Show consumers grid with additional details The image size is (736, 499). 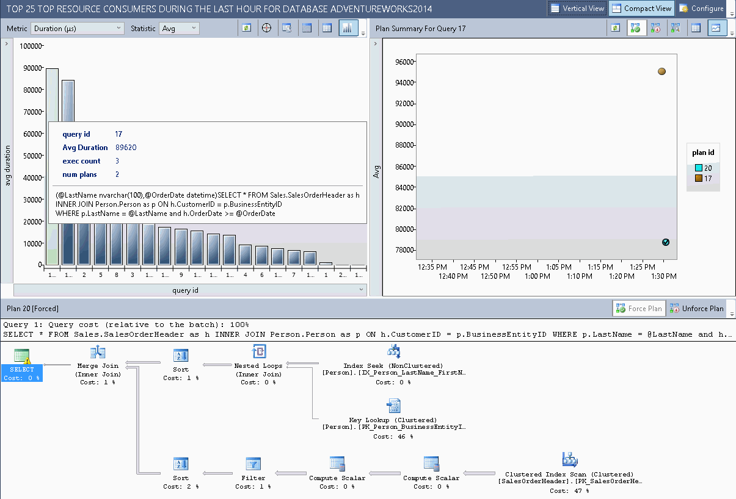tap(328, 27)
